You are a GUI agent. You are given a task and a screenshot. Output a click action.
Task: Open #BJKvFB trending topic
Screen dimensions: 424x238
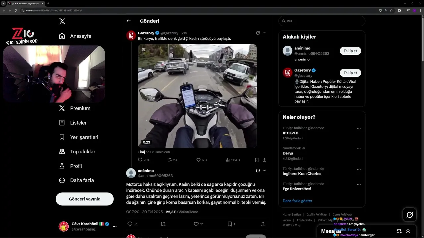pyautogui.click(x=291, y=133)
